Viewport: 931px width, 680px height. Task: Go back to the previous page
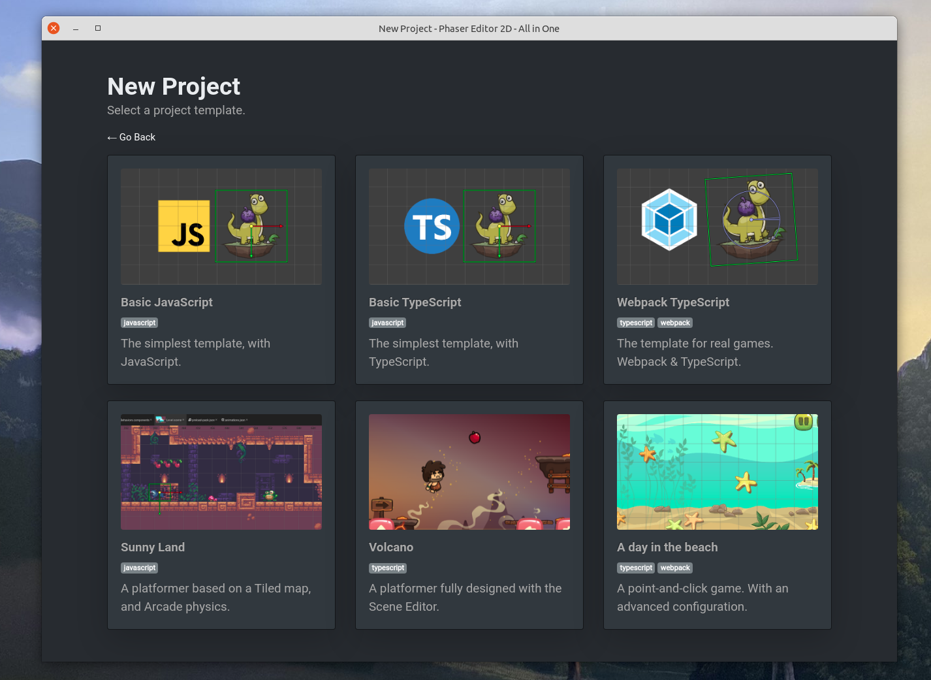click(x=131, y=137)
